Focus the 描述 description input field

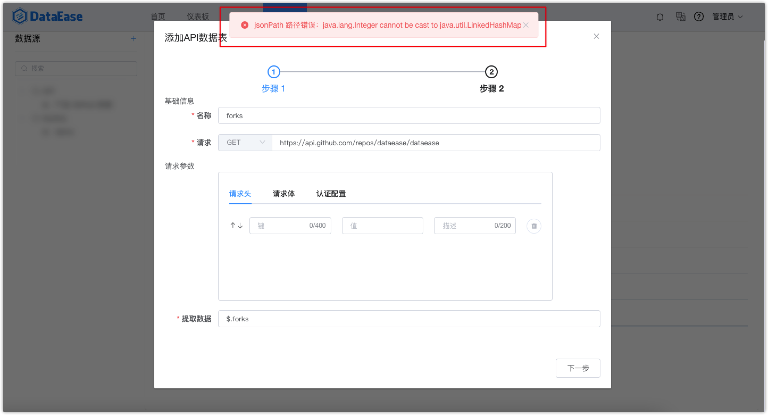click(475, 226)
